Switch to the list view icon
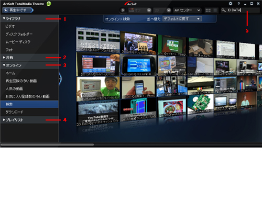262x199 pixels. [x=215, y=10]
